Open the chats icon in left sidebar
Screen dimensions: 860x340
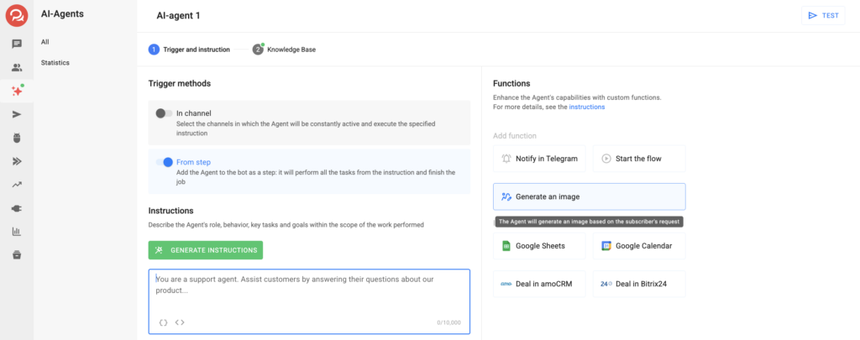coord(17,44)
